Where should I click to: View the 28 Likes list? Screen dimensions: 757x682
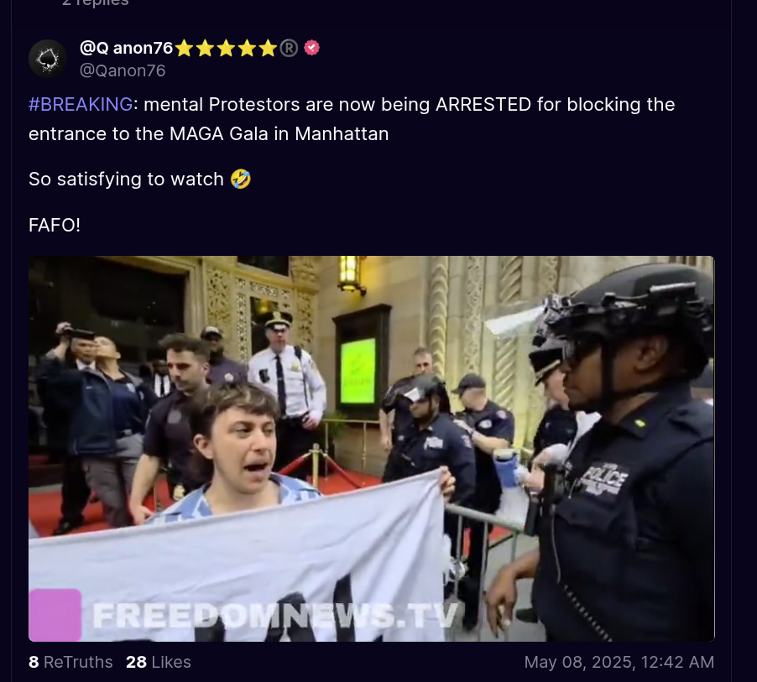point(159,662)
